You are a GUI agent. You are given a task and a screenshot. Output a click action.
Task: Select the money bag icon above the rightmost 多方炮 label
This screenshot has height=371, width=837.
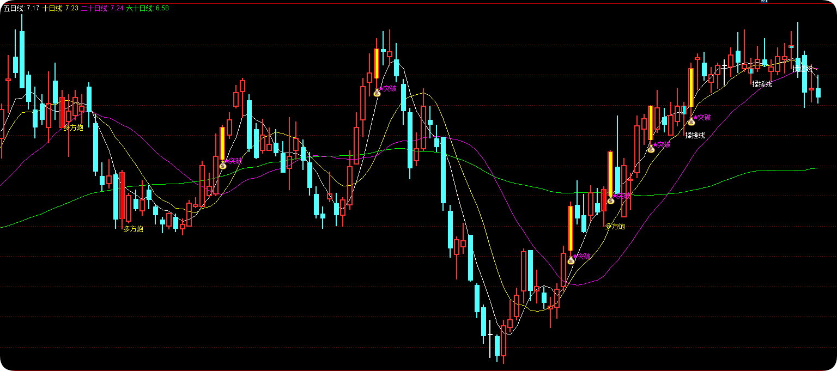[x=611, y=200]
